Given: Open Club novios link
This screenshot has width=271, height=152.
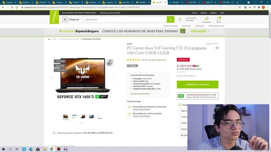Looking at the screenshot, I should point(186,26).
